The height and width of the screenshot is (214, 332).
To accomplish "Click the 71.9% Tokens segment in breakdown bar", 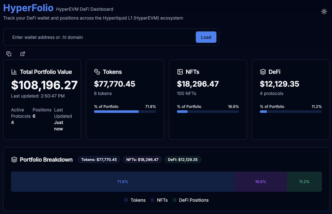I will pos(123,182).
